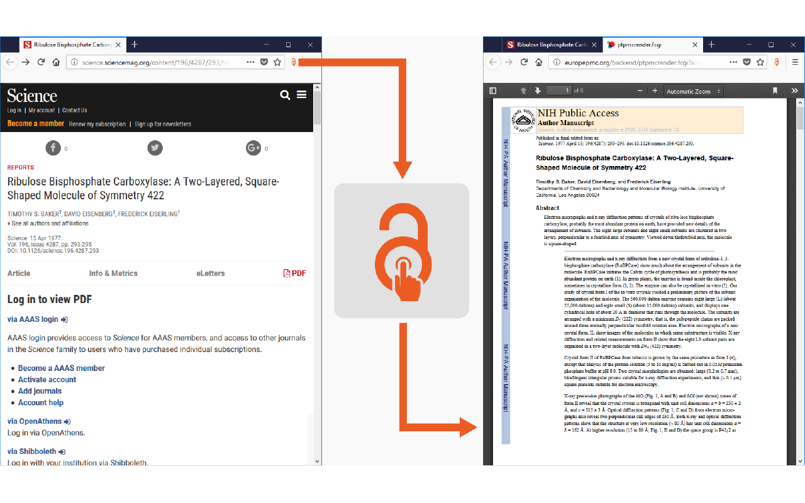
Task: Share article via the Twitter icon
Action: (155, 148)
